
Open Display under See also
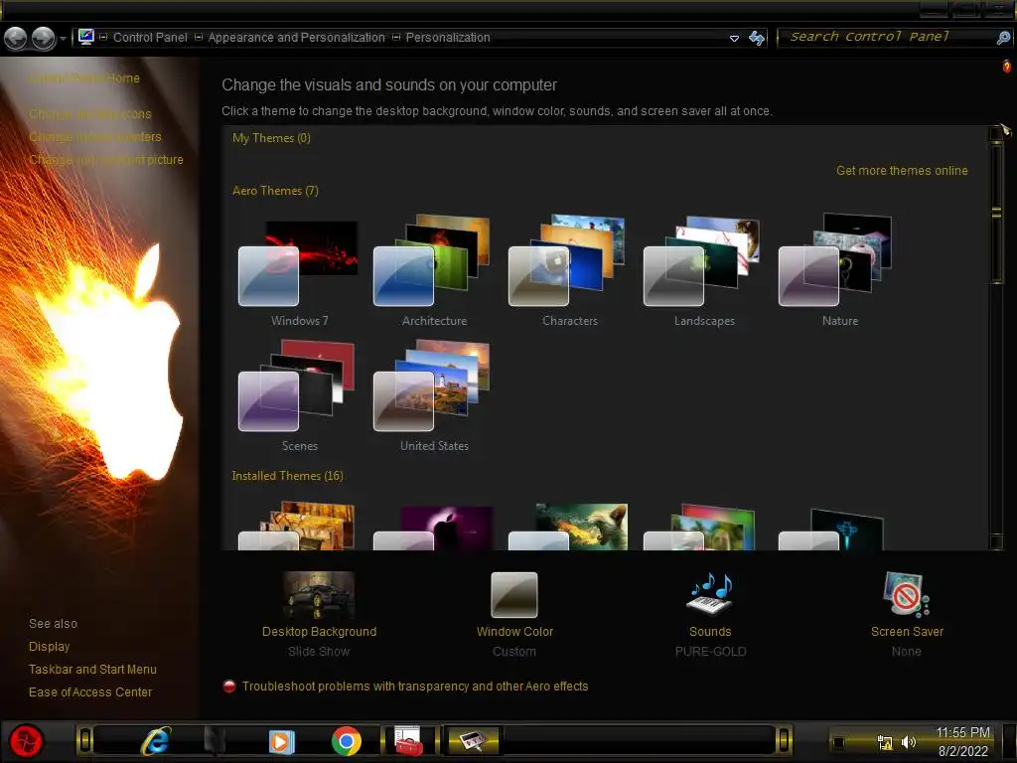coord(49,647)
